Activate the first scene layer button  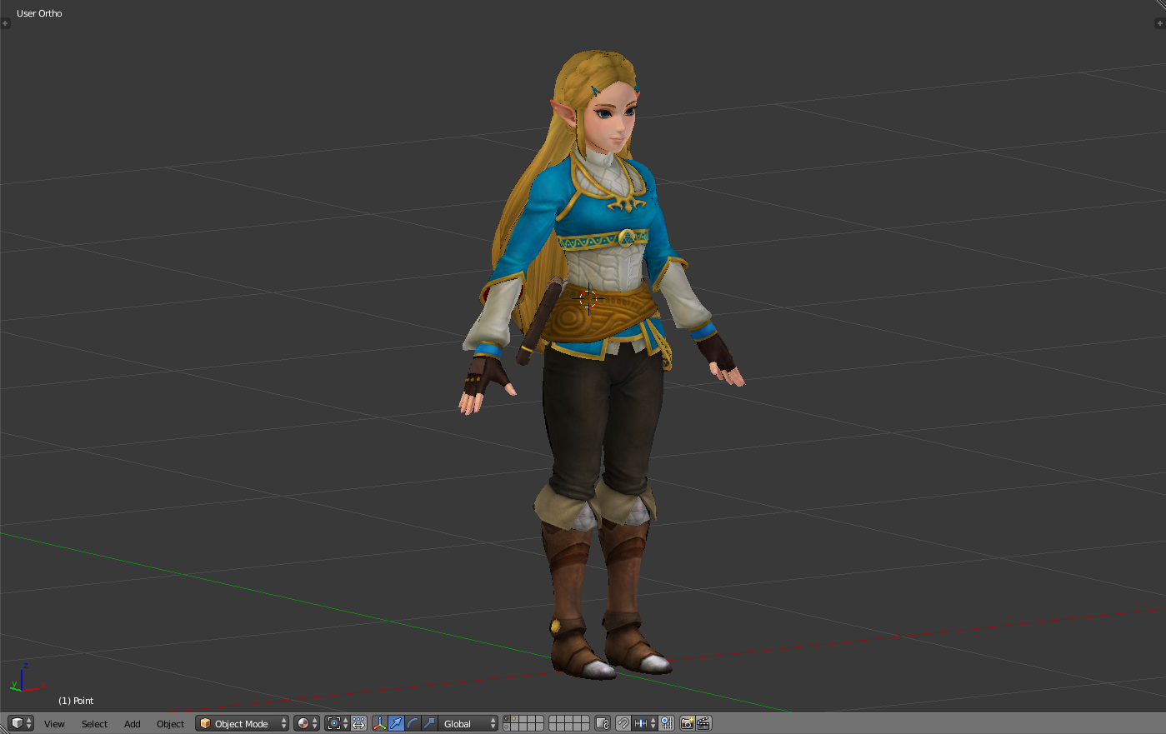point(507,720)
